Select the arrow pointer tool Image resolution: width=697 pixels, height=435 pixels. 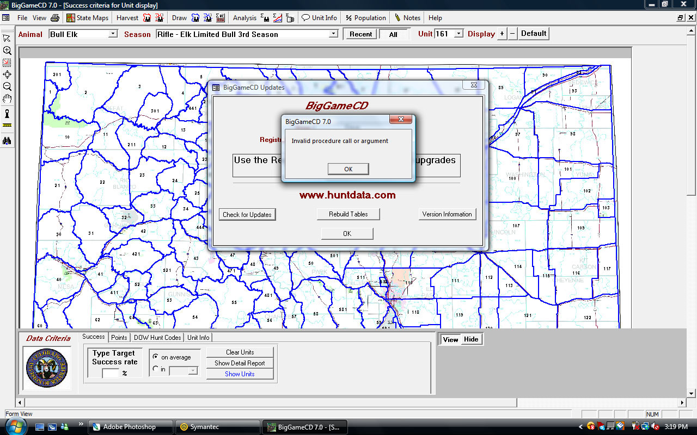pos(7,38)
